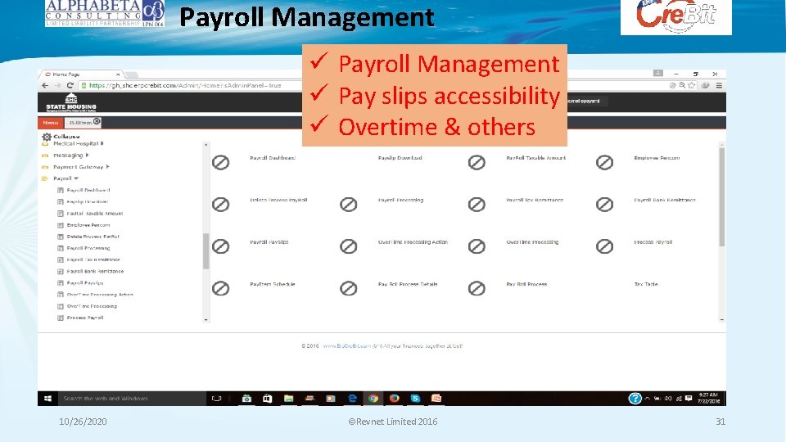Bookmark the page with the star icon
786x442 pixels.
(x=692, y=86)
